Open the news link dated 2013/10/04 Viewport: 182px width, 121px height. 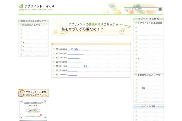click(x=72, y=70)
